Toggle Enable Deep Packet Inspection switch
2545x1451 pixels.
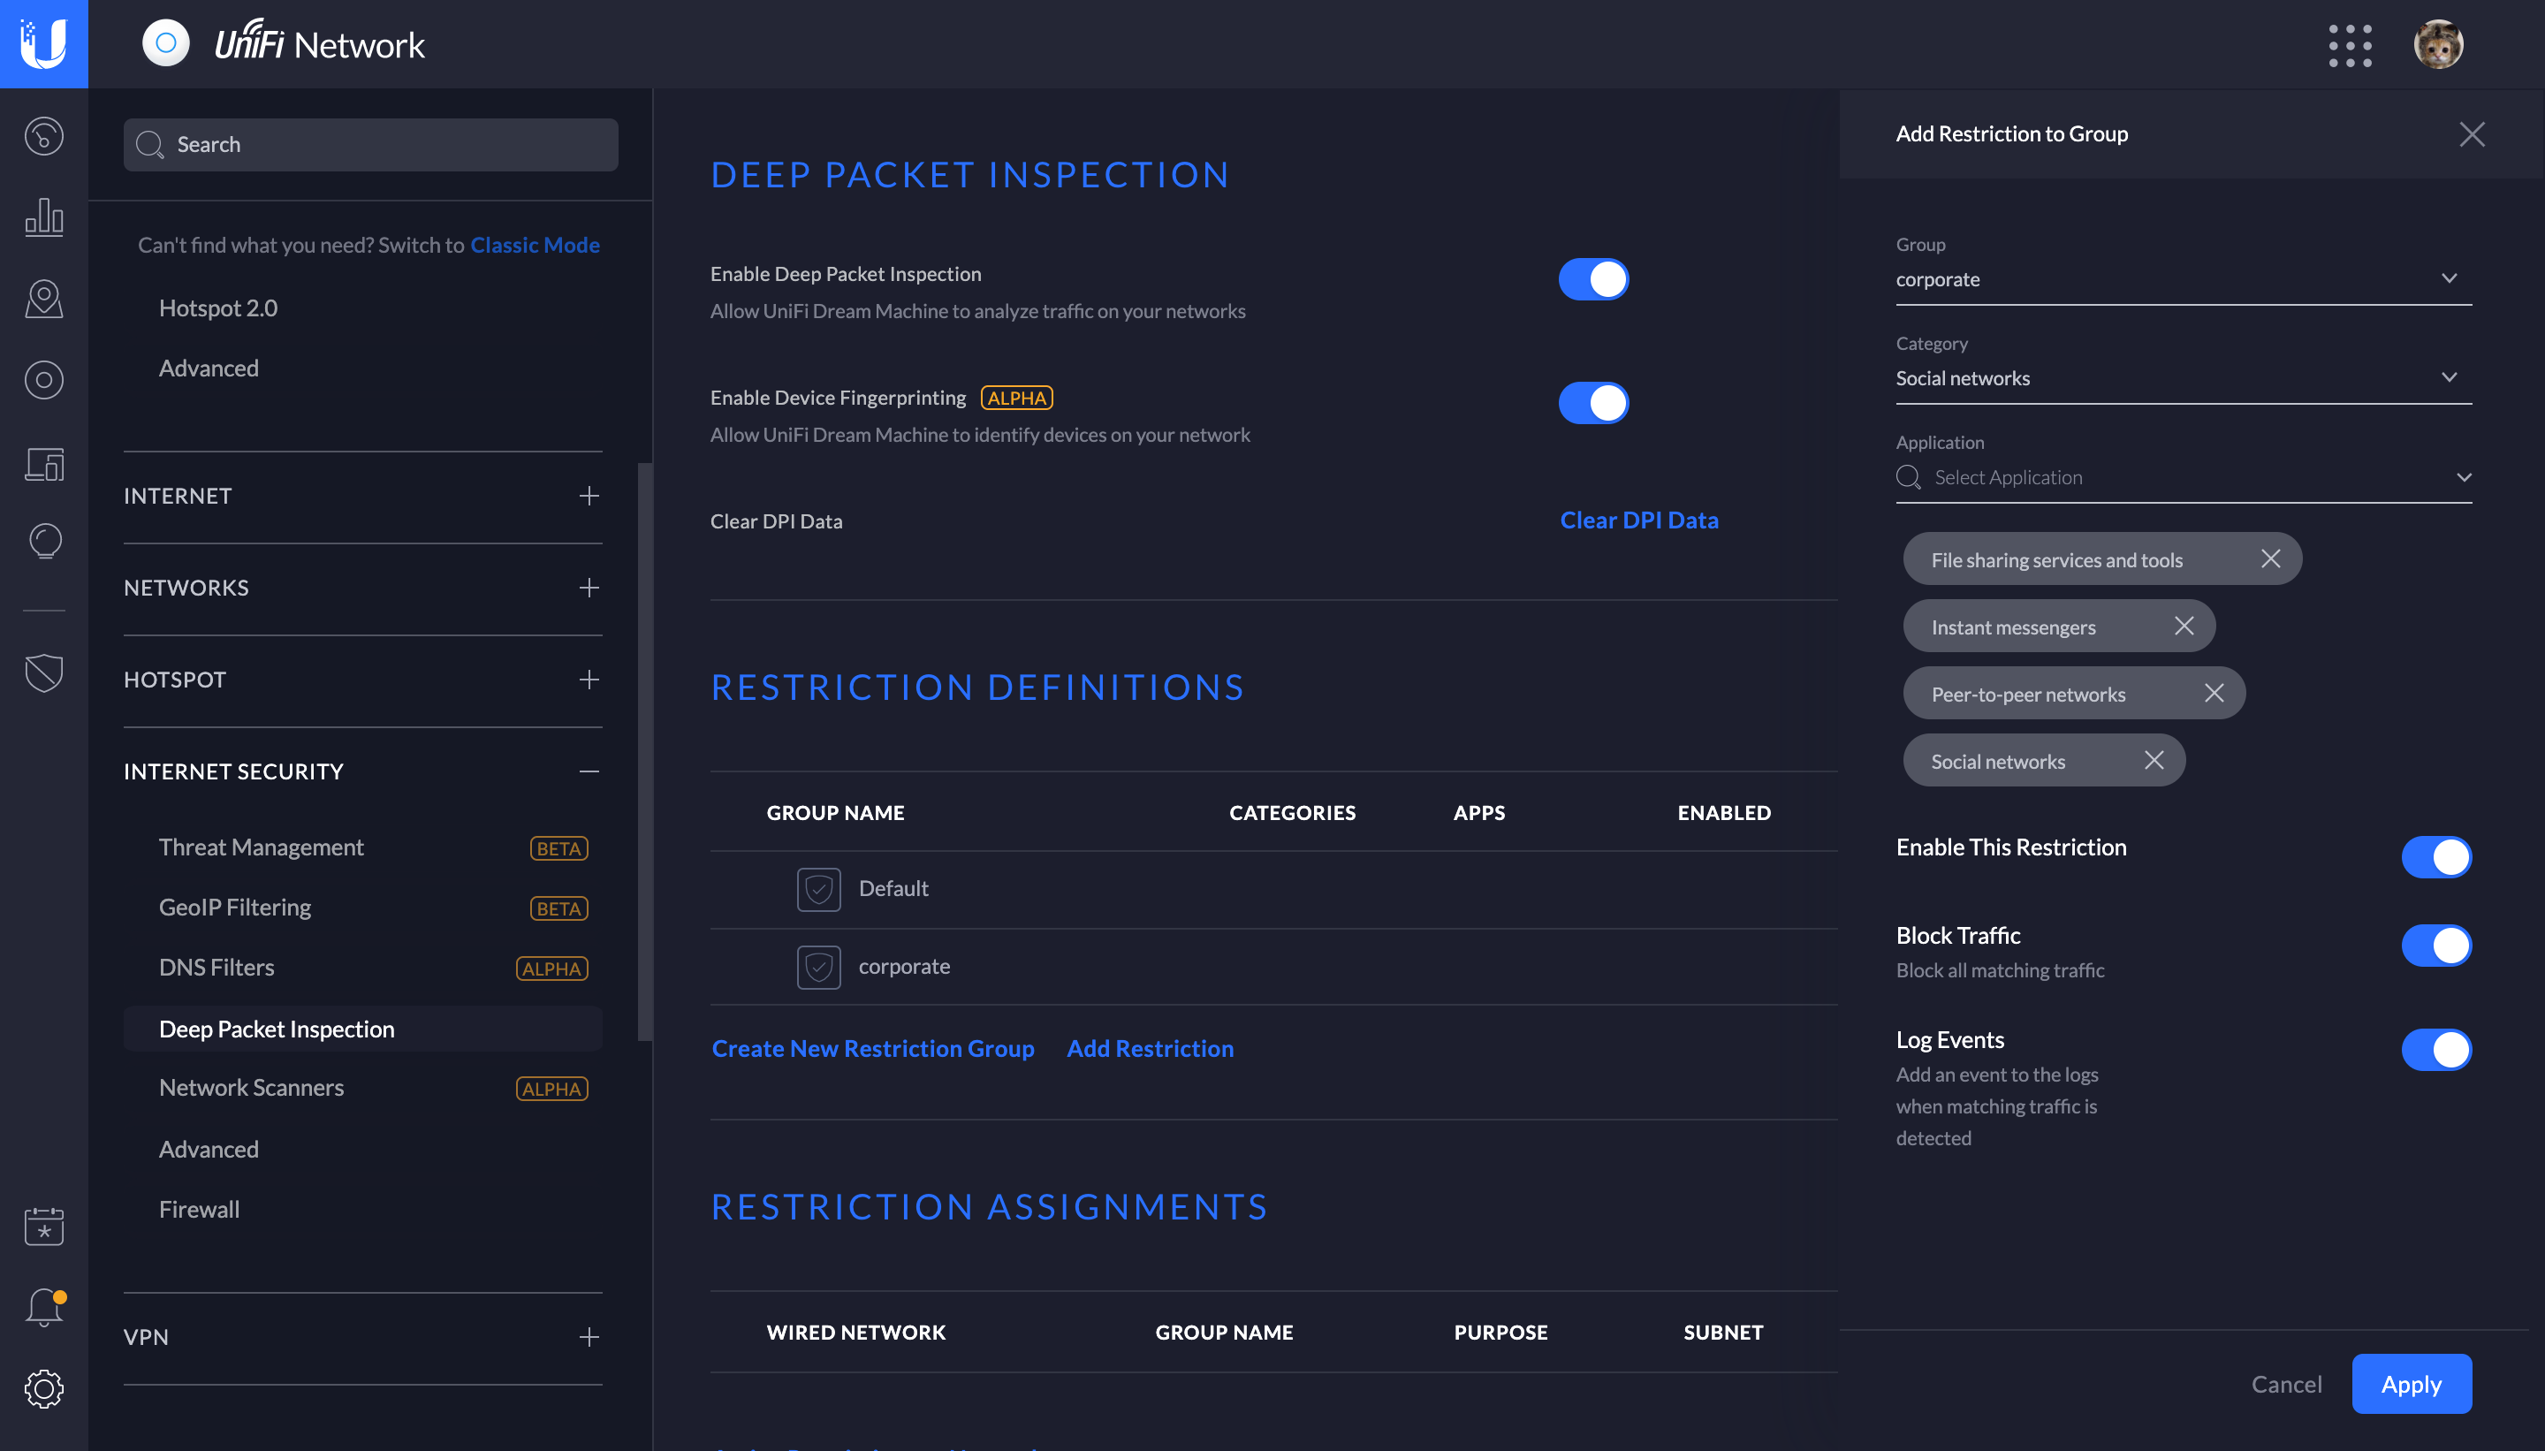1593,279
